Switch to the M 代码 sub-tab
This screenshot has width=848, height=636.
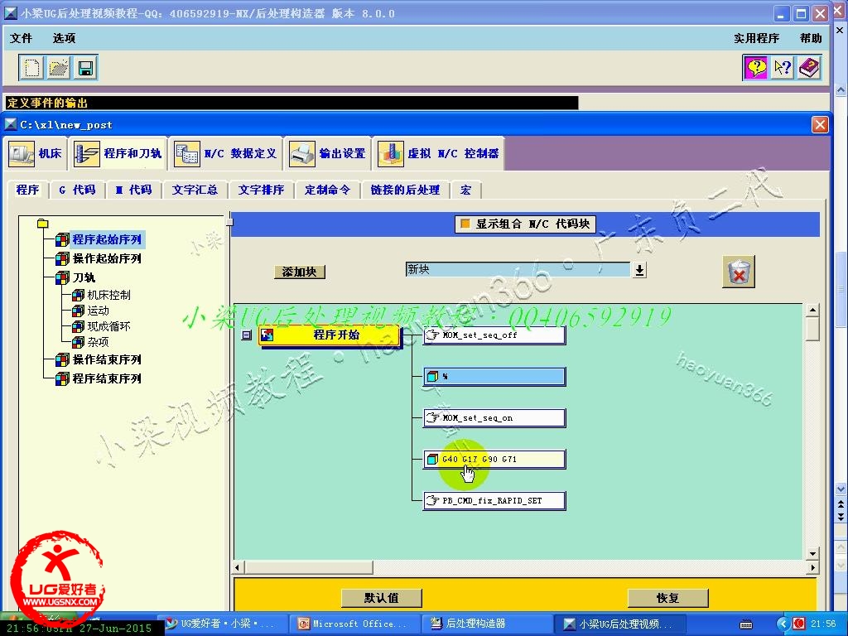point(133,190)
